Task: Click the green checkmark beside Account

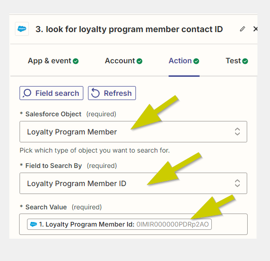Action: point(140,61)
